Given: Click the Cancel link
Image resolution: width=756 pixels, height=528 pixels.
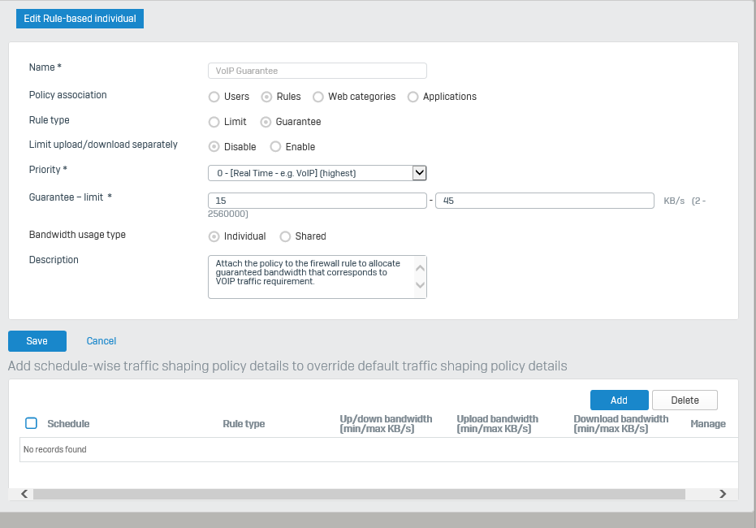Looking at the screenshot, I should [102, 341].
